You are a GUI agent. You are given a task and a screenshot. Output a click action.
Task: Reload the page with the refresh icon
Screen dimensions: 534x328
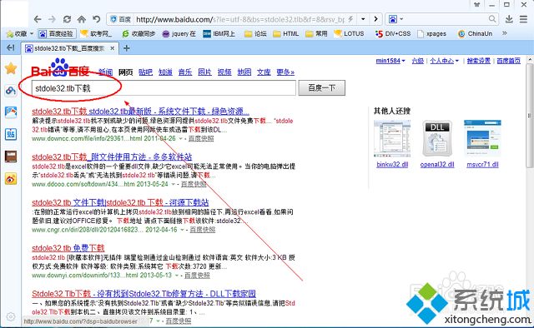[67, 19]
